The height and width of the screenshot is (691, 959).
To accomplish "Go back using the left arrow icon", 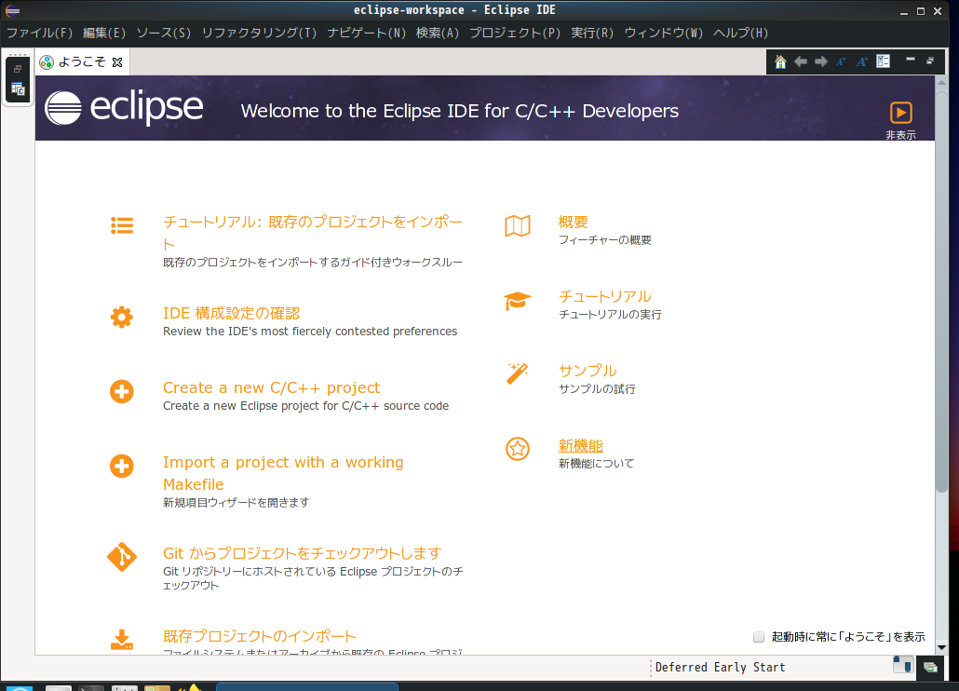I will [x=800, y=61].
